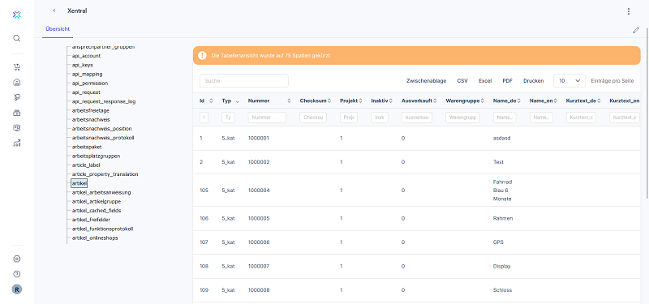The image size is (649, 304).
Task: Click the Xentral logo icon in sidebar
Action: 16,15
